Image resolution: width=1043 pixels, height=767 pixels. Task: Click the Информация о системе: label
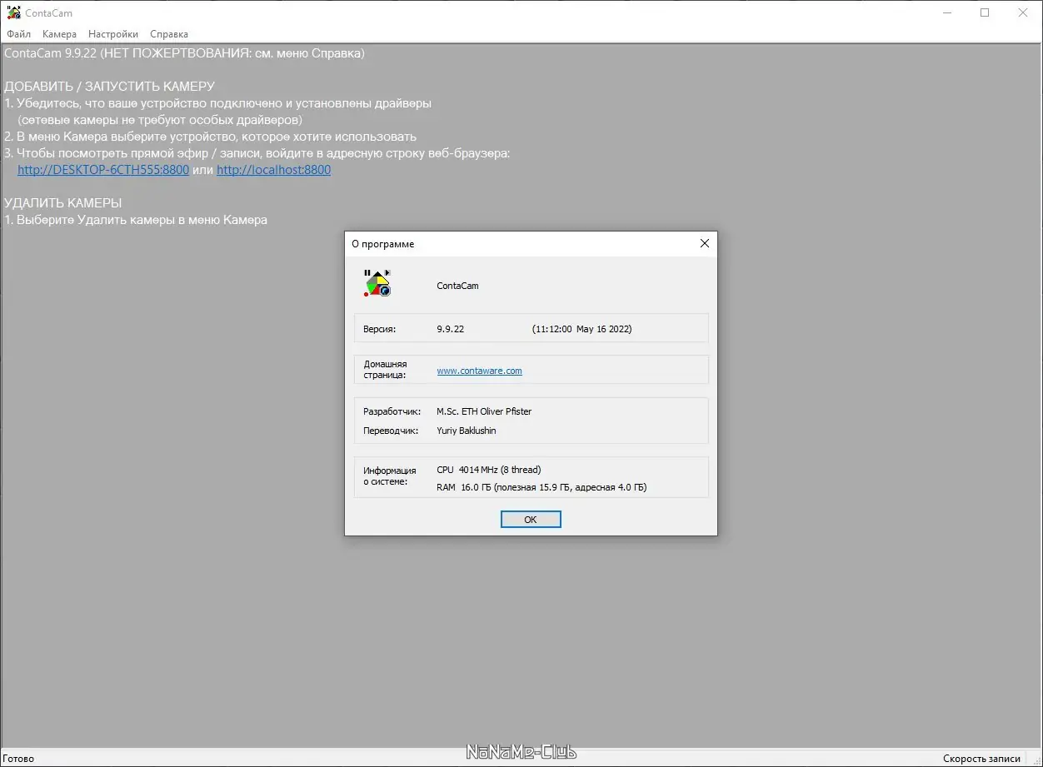tap(389, 476)
